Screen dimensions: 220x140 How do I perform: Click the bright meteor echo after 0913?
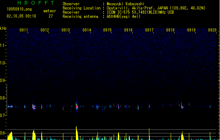click(77, 106)
